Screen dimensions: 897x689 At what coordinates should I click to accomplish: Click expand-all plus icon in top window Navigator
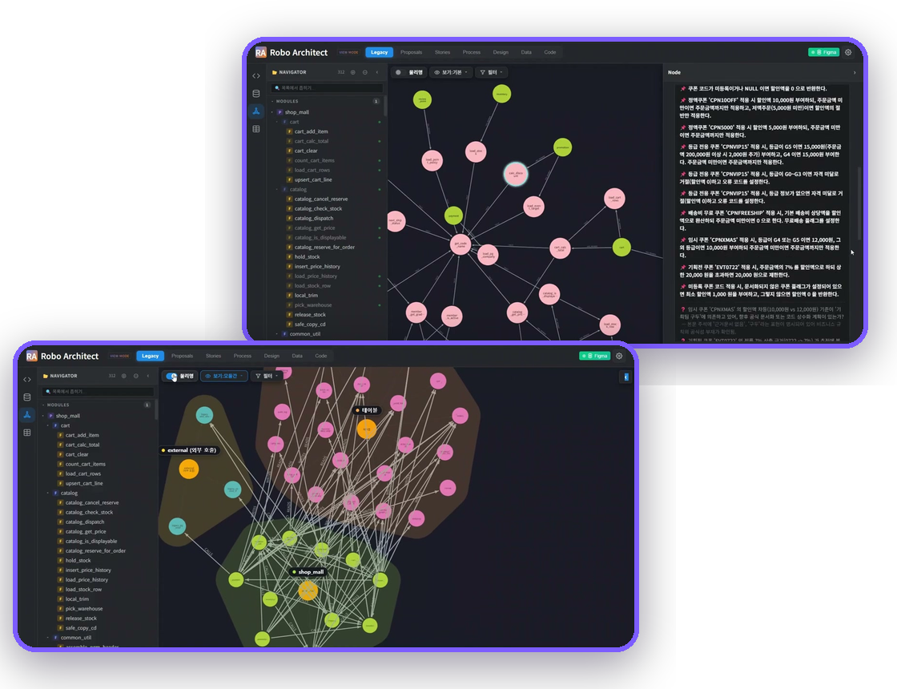click(x=353, y=72)
